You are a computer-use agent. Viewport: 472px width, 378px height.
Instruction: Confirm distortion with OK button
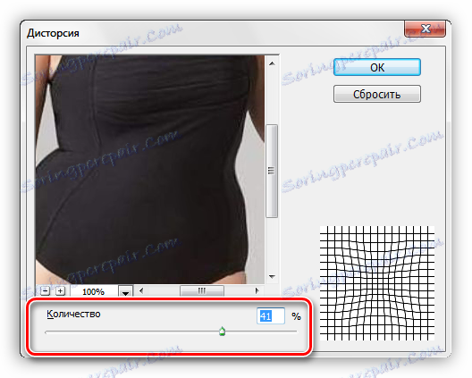(x=377, y=67)
